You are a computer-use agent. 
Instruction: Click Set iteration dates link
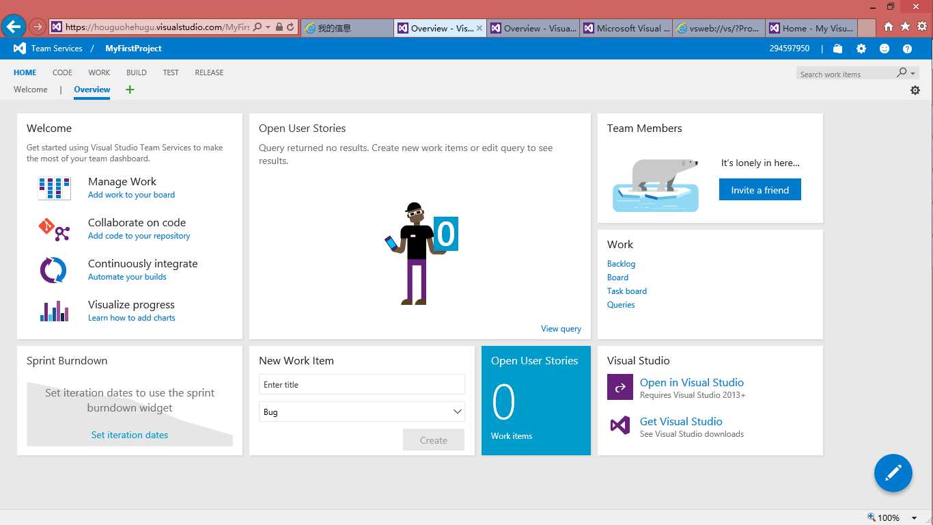[130, 435]
